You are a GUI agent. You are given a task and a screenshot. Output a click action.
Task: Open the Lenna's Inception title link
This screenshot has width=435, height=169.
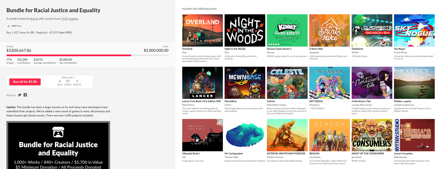[403, 154]
